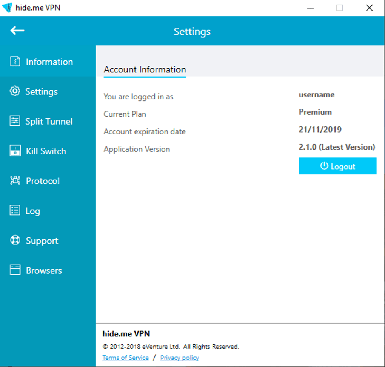Image resolution: width=385 pixels, height=367 pixels.
Task: Minimize the hide.me VPN window
Action: 310,8
